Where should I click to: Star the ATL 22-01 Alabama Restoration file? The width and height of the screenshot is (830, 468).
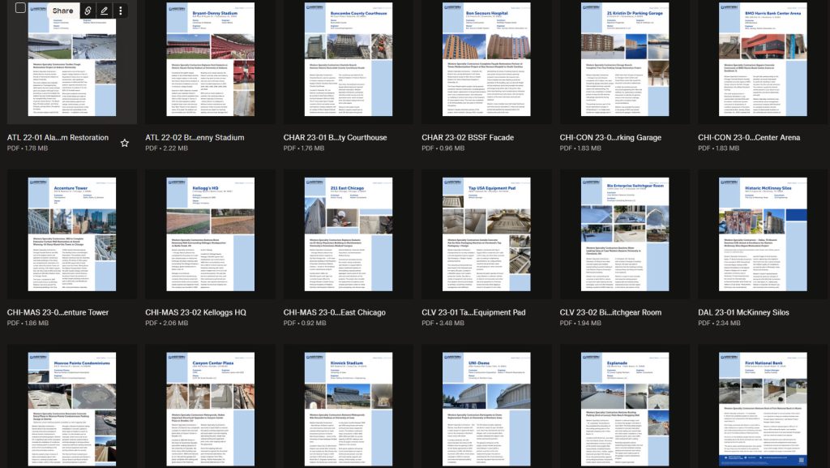[x=126, y=142]
